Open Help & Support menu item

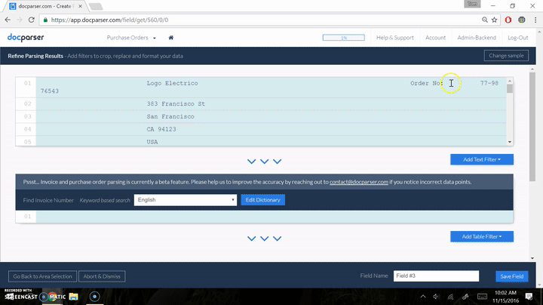[x=394, y=37]
